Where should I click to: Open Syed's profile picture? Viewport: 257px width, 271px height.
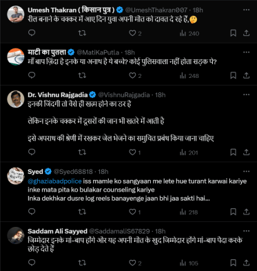(16, 176)
